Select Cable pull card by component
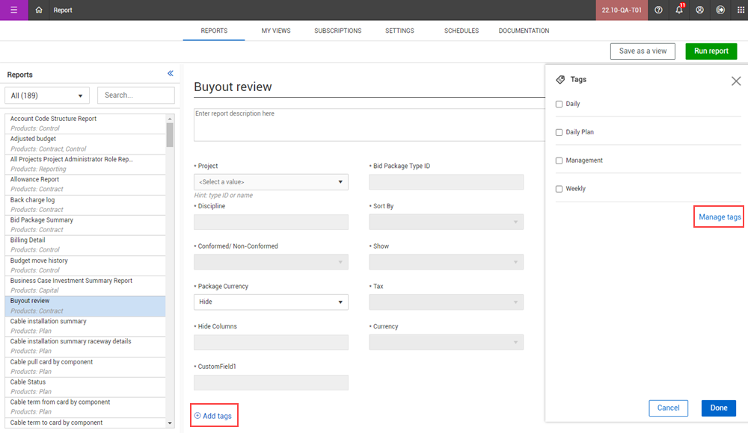The image size is (748, 433). point(85,367)
